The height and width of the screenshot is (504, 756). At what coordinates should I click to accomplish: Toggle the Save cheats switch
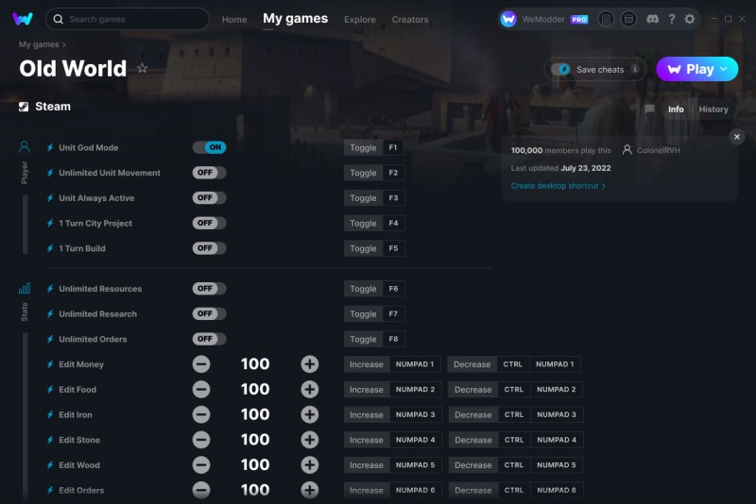point(560,69)
